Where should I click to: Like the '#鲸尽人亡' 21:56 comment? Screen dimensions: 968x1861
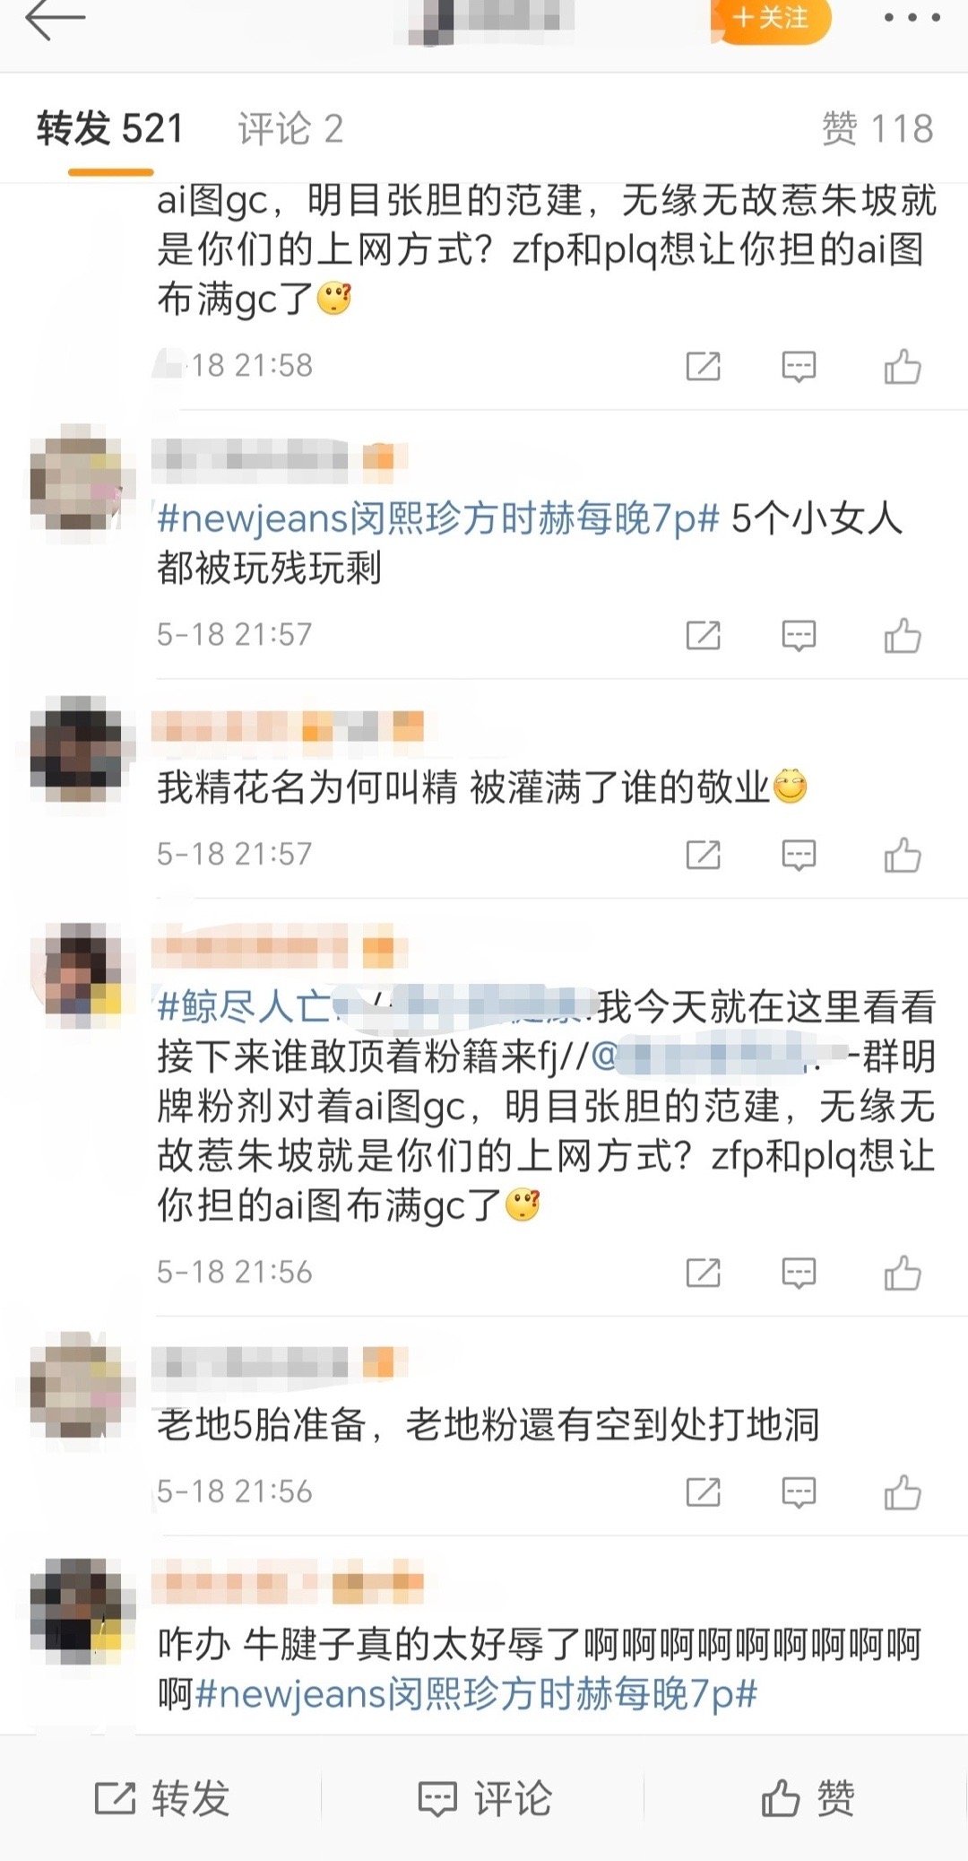(902, 1272)
